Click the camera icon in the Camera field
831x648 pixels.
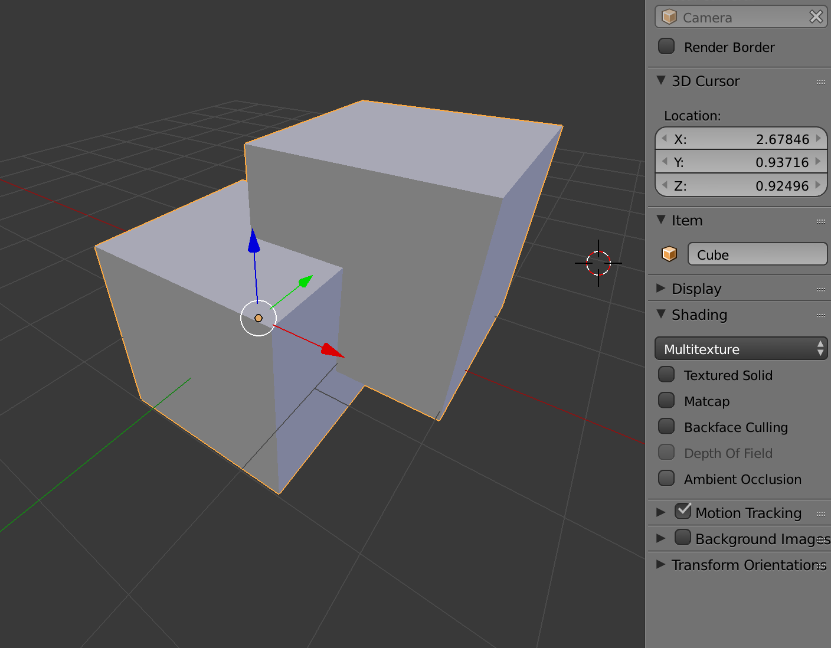coord(669,17)
